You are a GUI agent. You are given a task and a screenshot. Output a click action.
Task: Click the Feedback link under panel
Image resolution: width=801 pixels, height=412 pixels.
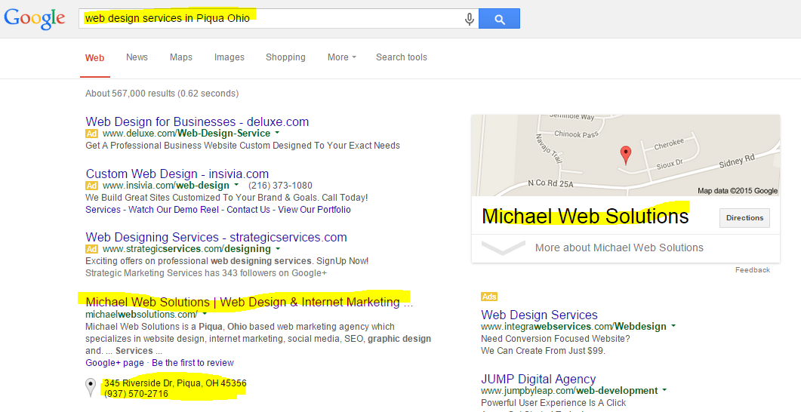(x=753, y=270)
